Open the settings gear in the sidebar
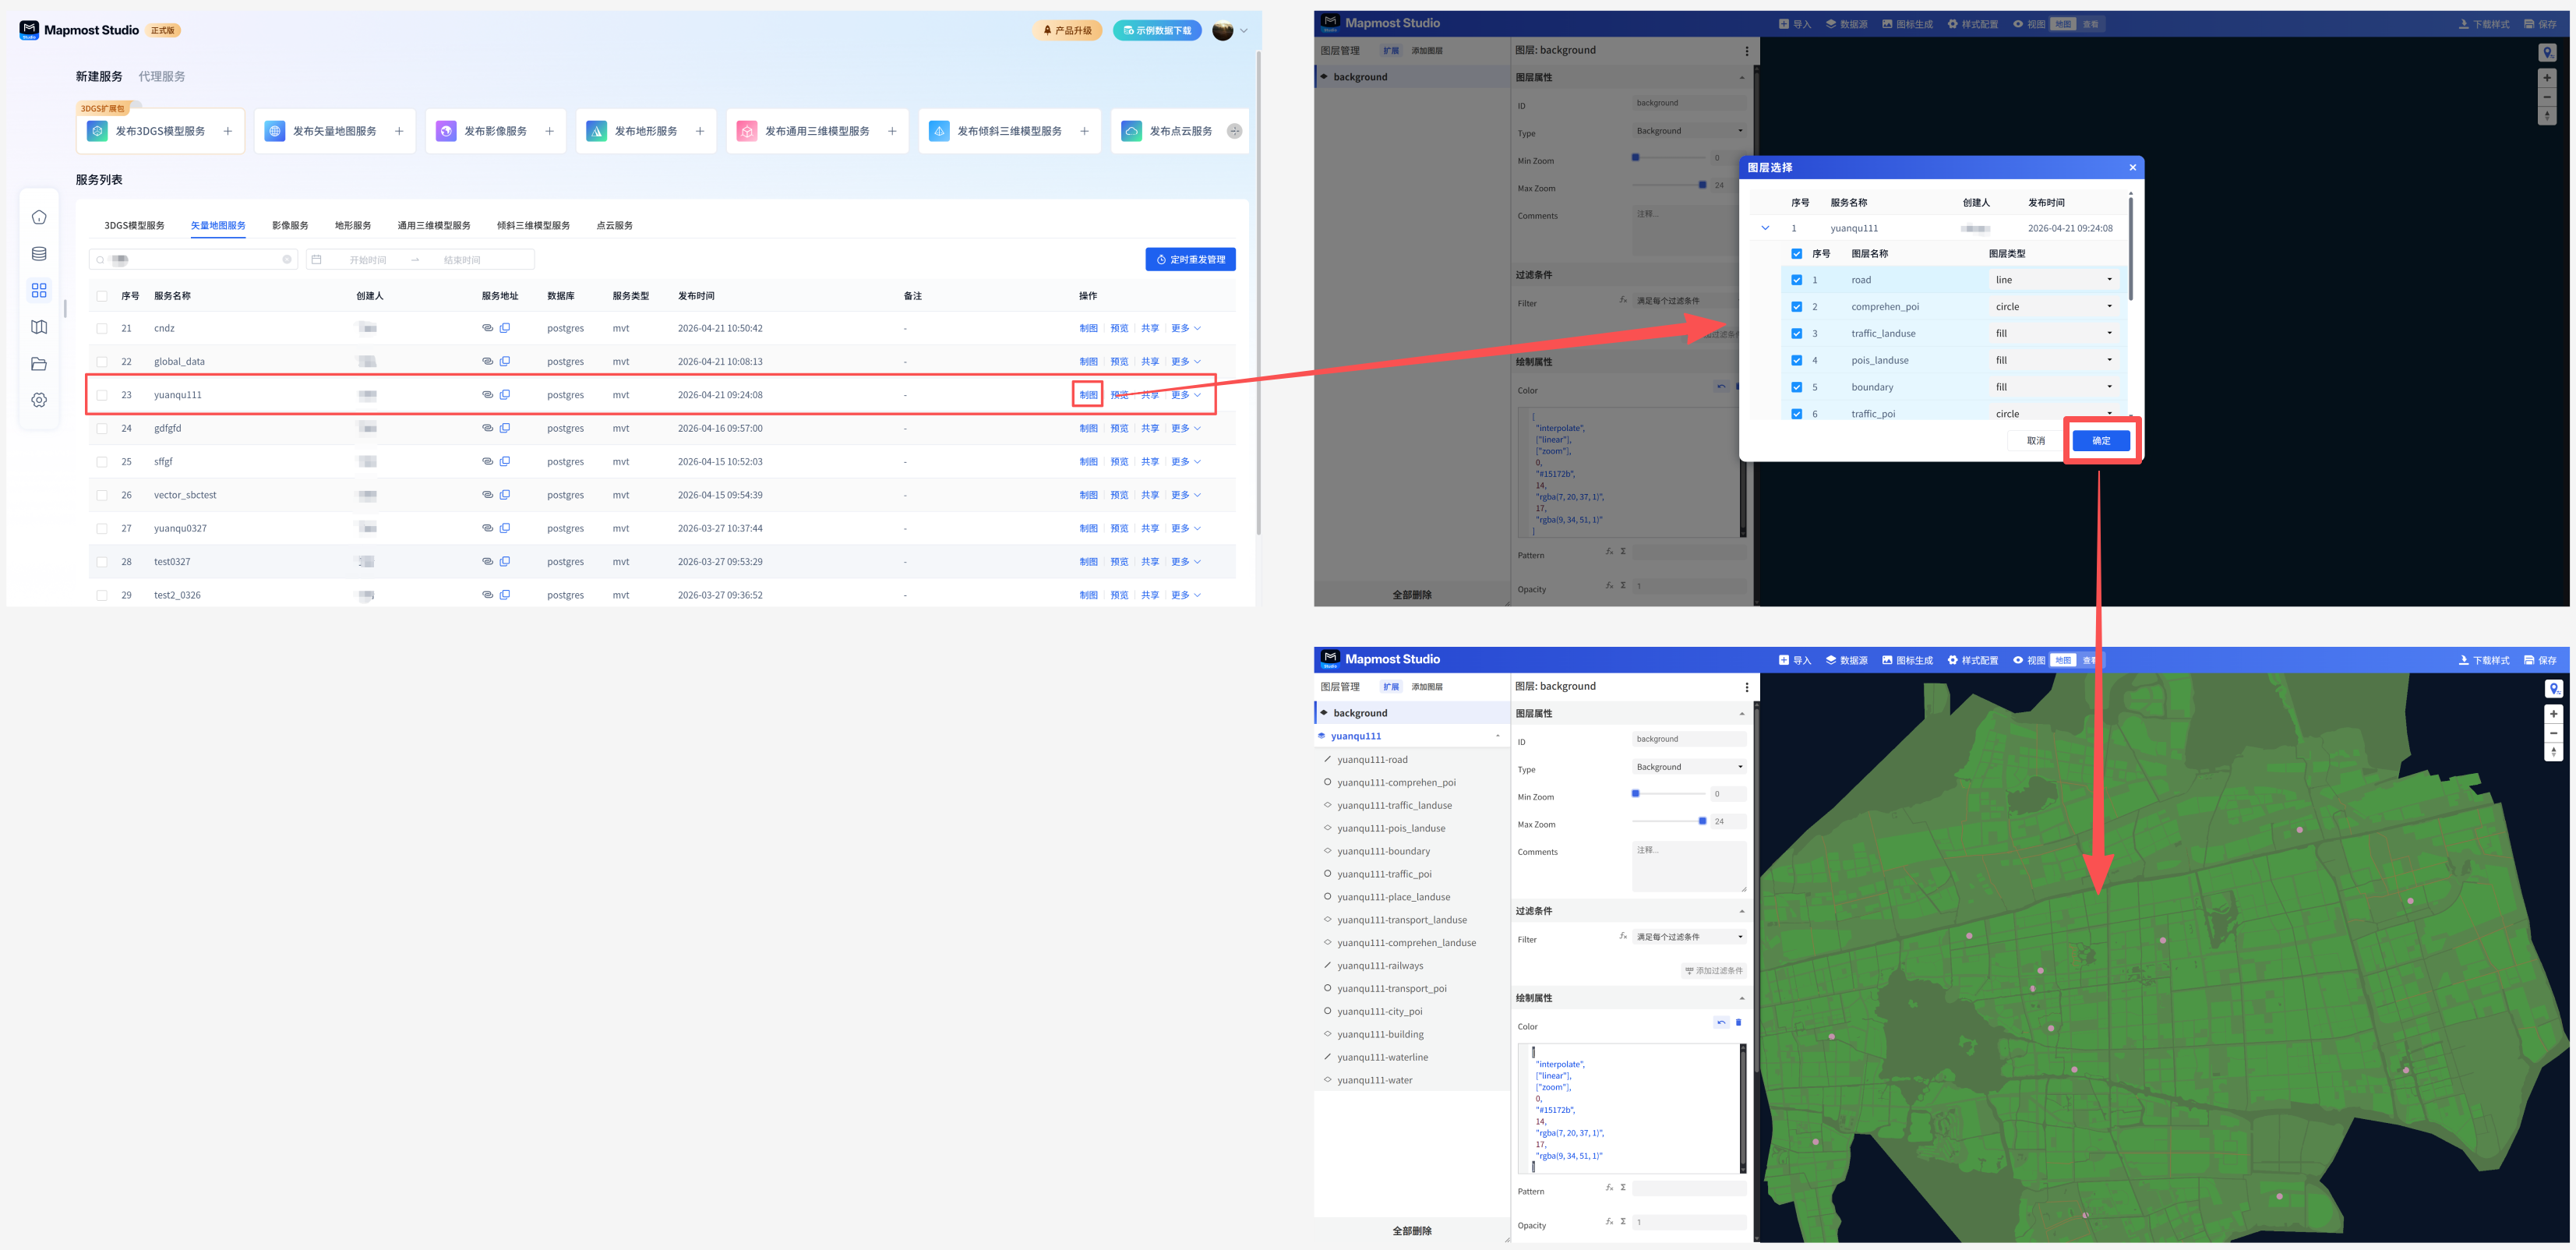 point(39,400)
